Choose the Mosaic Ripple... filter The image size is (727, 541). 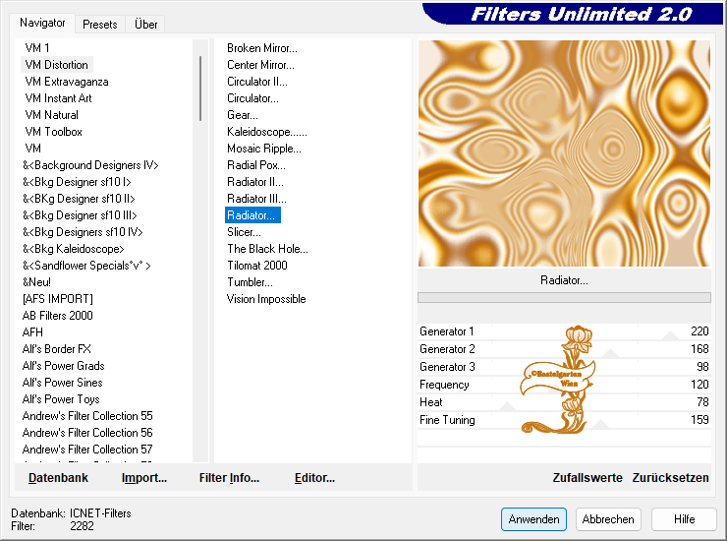(x=264, y=149)
